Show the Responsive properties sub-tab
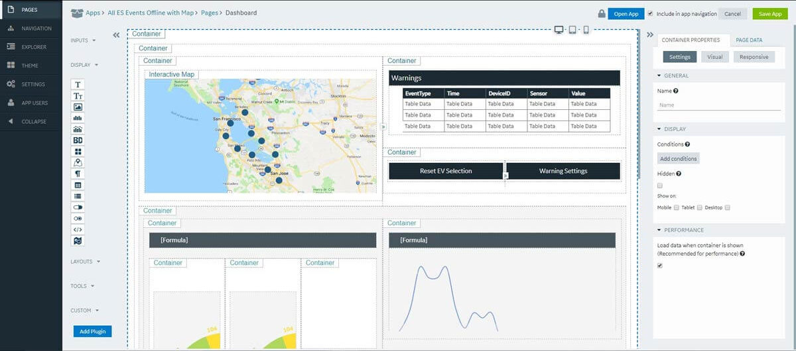Screen dimensions: 796x351 coord(754,57)
